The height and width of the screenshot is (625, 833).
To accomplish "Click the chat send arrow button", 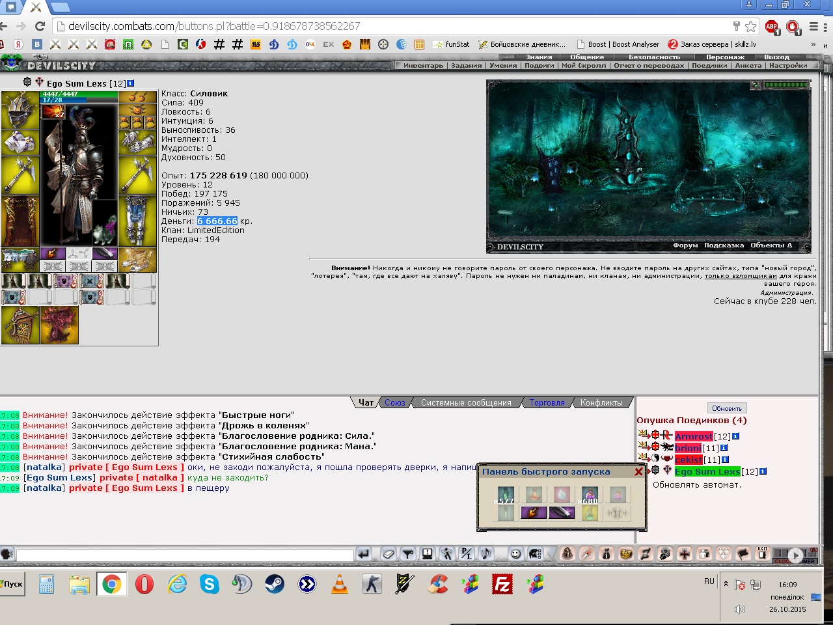I will tap(364, 554).
